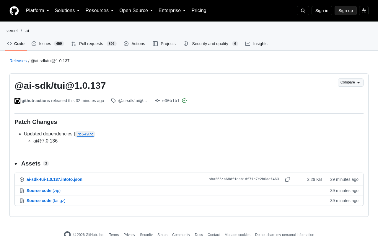Open the search magnifier button

(303, 11)
